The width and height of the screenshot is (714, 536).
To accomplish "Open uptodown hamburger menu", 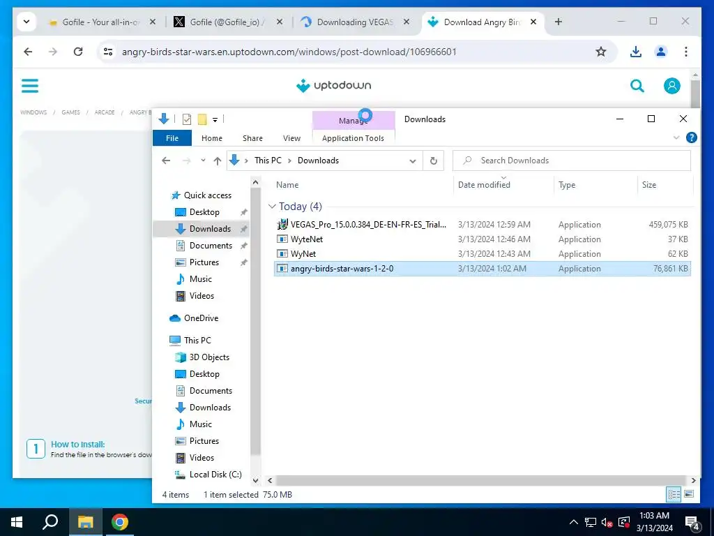I will pyautogui.click(x=30, y=85).
